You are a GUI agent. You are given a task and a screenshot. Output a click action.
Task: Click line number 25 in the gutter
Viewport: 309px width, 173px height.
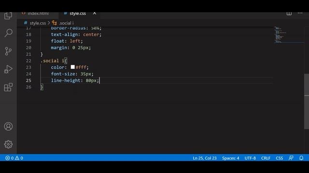click(x=28, y=80)
